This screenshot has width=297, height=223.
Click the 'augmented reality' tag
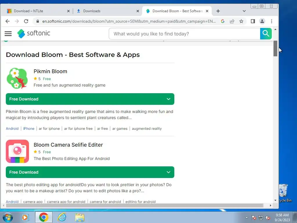coord(147,129)
